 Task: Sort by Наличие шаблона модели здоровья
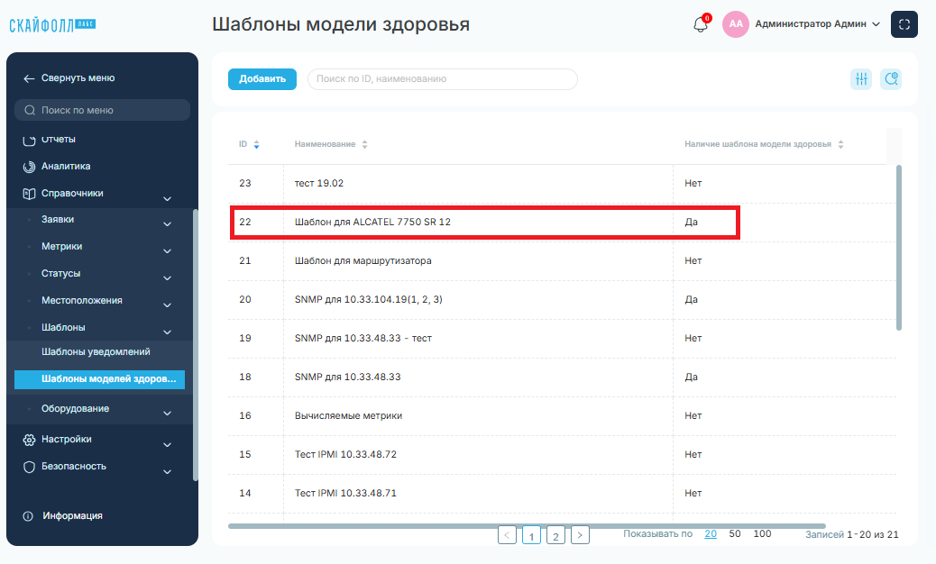click(x=840, y=144)
